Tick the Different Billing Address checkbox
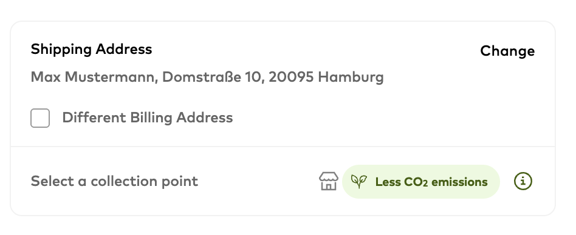 coord(40,118)
